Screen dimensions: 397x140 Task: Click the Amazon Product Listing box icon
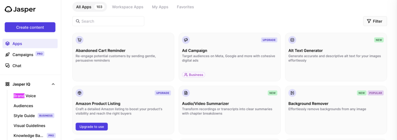79,93
